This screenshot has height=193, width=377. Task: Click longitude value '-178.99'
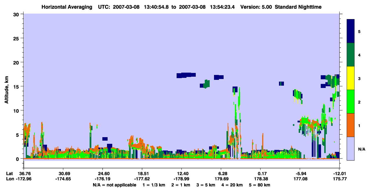pyautogui.click(x=182, y=179)
